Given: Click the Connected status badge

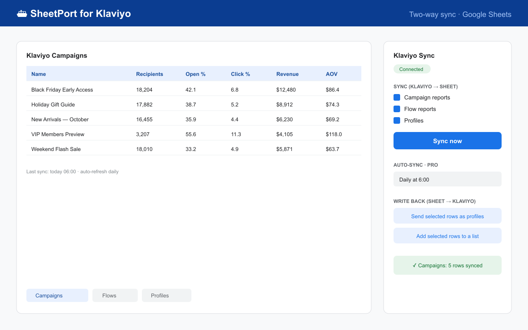Looking at the screenshot, I should (412, 69).
